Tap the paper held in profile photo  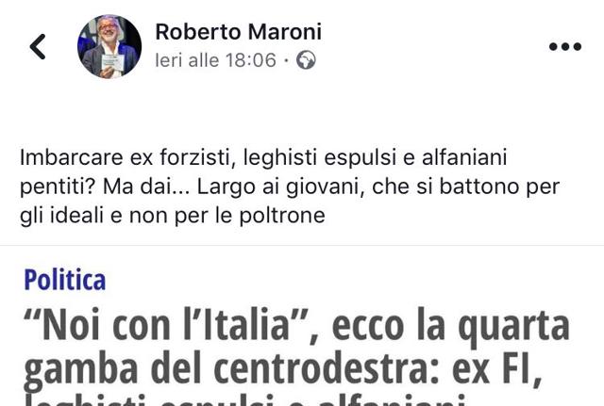click(x=113, y=62)
